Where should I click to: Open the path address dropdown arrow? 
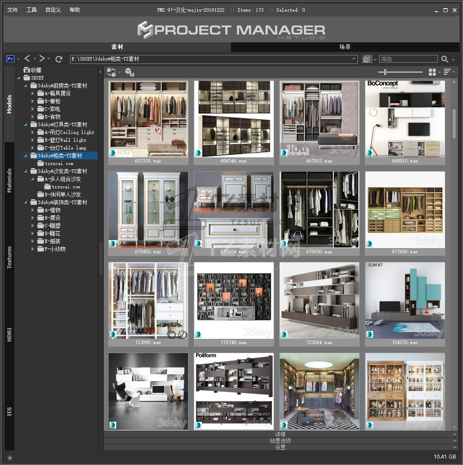[354, 59]
